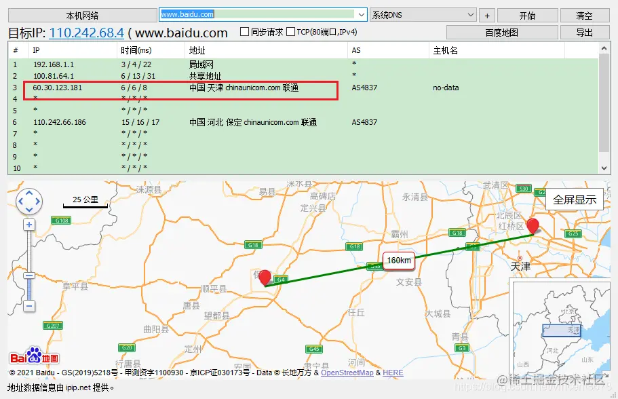This screenshot has height=399, width=618.
Task: Open the 百度地图 button
Action: pyautogui.click(x=502, y=33)
